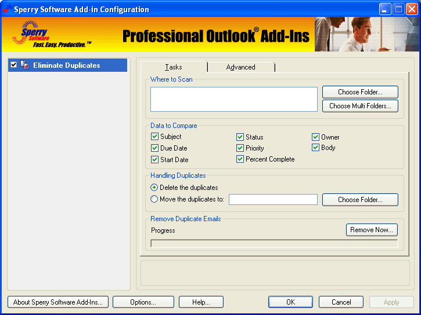
Task: Open the Help button
Action: click(x=201, y=302)
